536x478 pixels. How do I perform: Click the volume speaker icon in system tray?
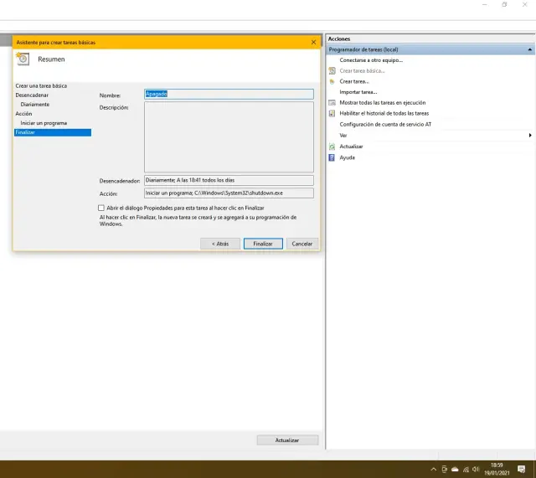(x=476, y=469)
